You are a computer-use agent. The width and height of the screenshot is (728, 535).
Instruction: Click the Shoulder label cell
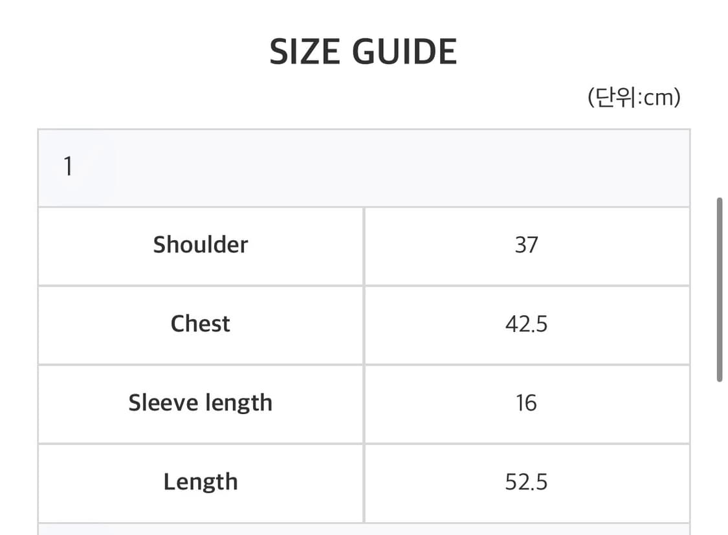coord(201,246)
